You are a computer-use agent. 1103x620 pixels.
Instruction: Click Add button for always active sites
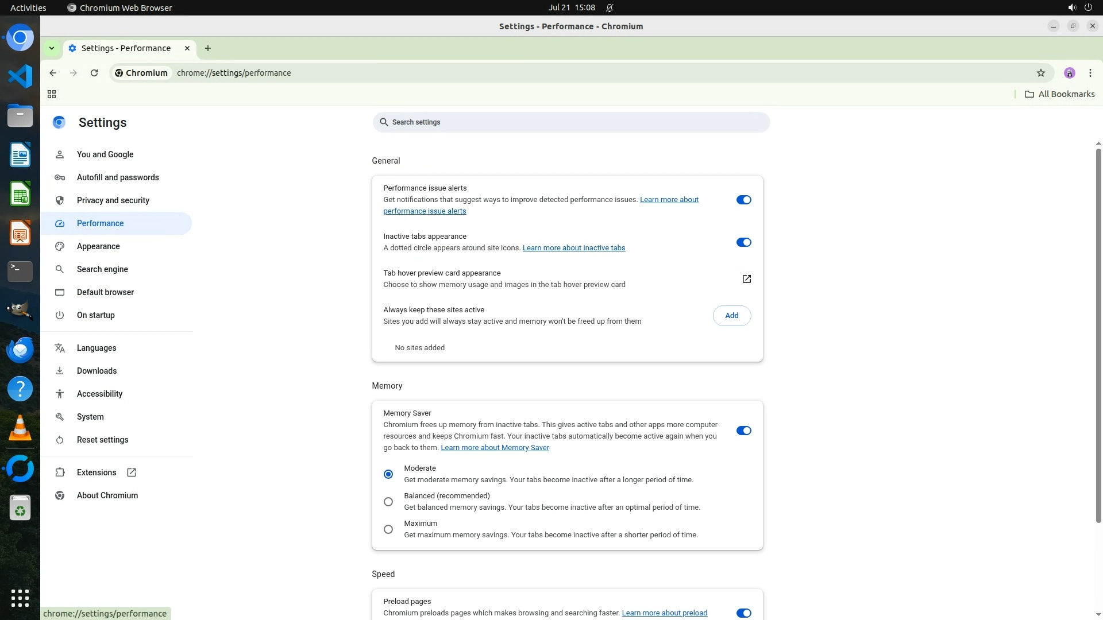[731, 316]
